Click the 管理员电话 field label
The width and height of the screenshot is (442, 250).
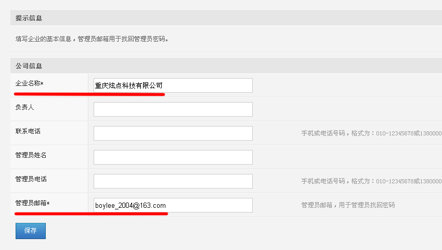click(x=31, y=179)
